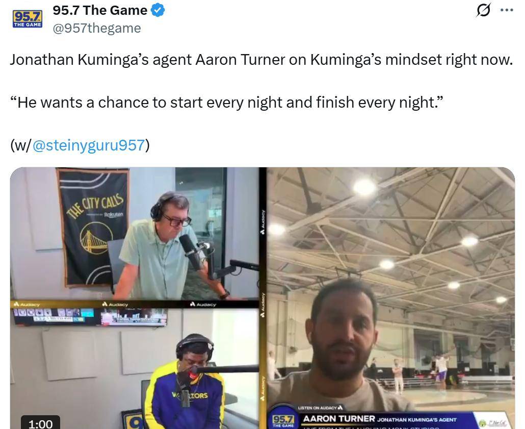This screenshot has width=525, height=429.
Task: Open the Grok slashed-circle icon
Action: click(x=484, y=10)
